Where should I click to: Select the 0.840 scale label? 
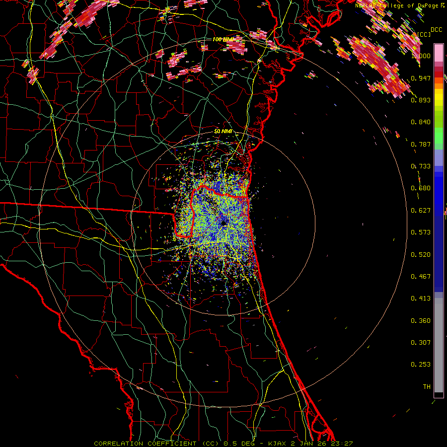(421, 122)
